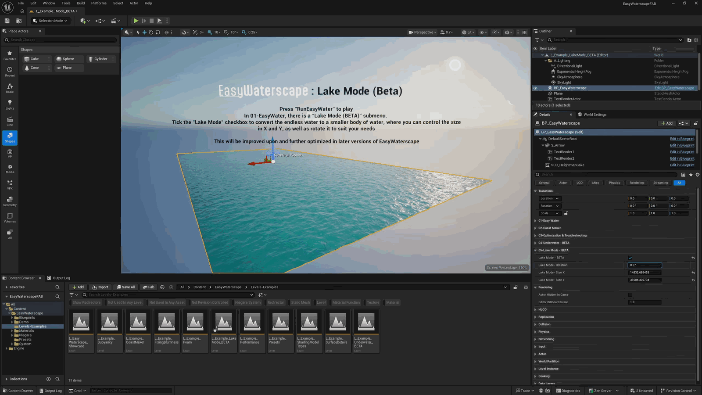Viewport: 702px width, 395px height.
Task: Open Favorites category in Place Actors
Action: (x=10, y=55)
